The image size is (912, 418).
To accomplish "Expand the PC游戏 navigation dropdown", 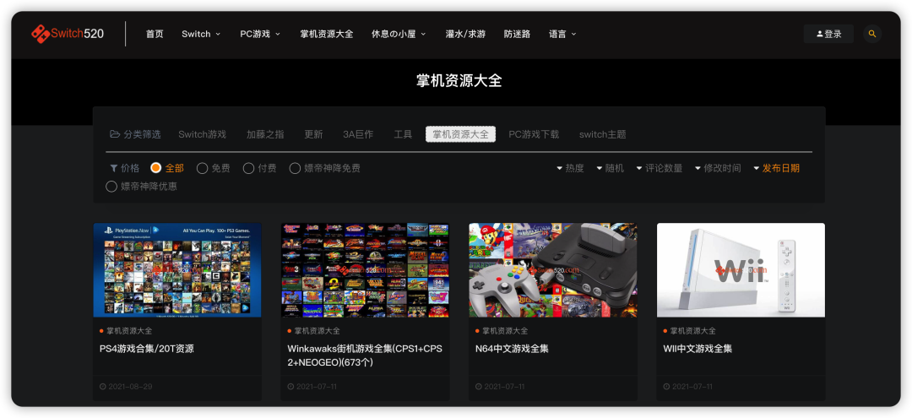I will (x=260, y=34).
